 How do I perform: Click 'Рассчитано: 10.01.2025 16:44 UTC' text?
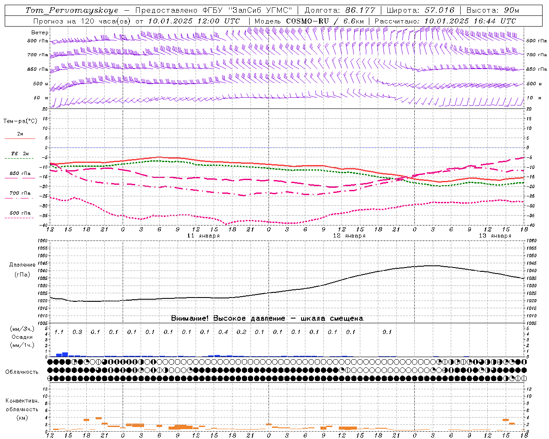click(x=445, y=21)
